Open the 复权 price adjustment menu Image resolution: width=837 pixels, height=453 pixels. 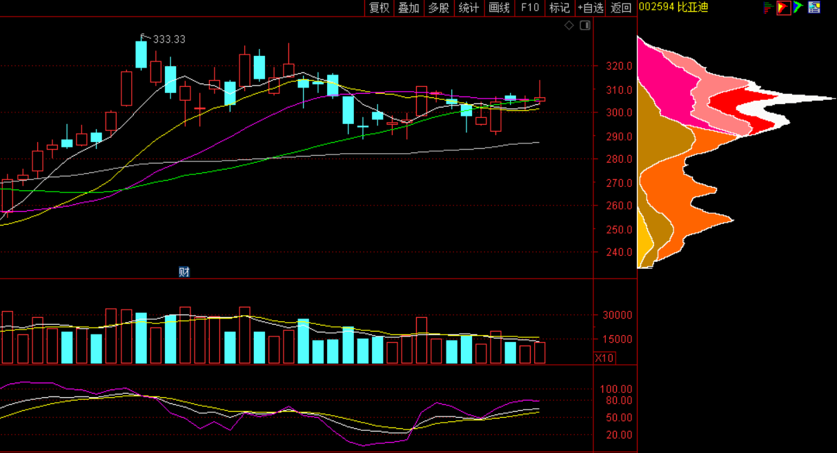[x=380, y=8]
